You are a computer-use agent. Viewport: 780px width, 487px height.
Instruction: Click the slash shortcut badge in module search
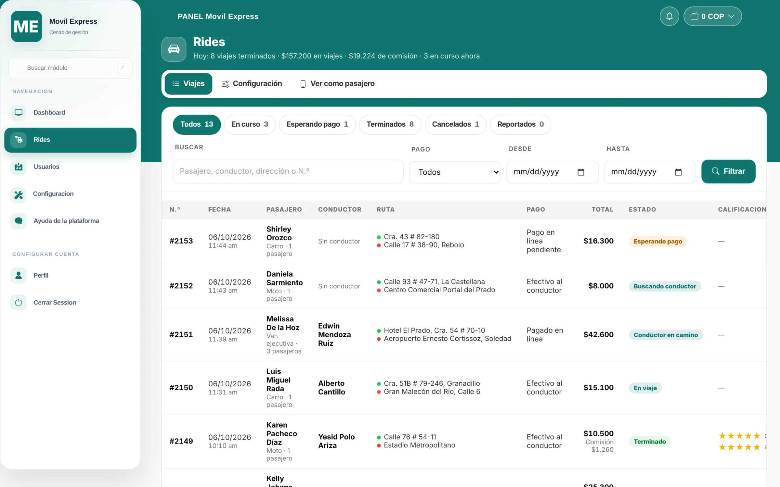tap(122, 68)
